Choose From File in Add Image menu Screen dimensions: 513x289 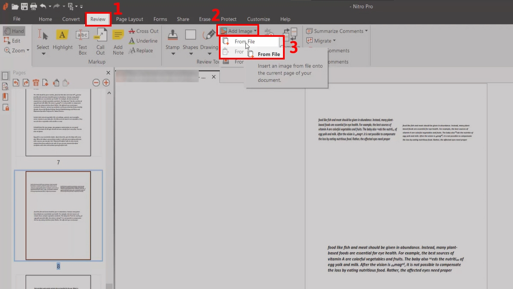tap(250, 42)
